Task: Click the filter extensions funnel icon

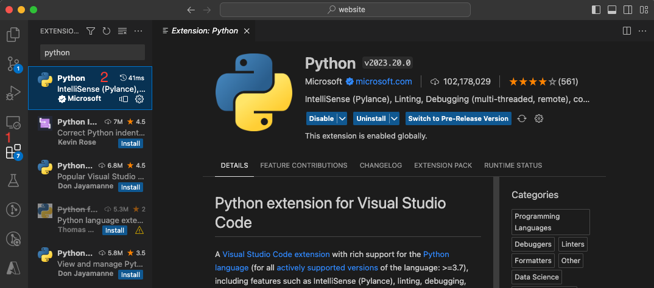Action: coord(91,31)
